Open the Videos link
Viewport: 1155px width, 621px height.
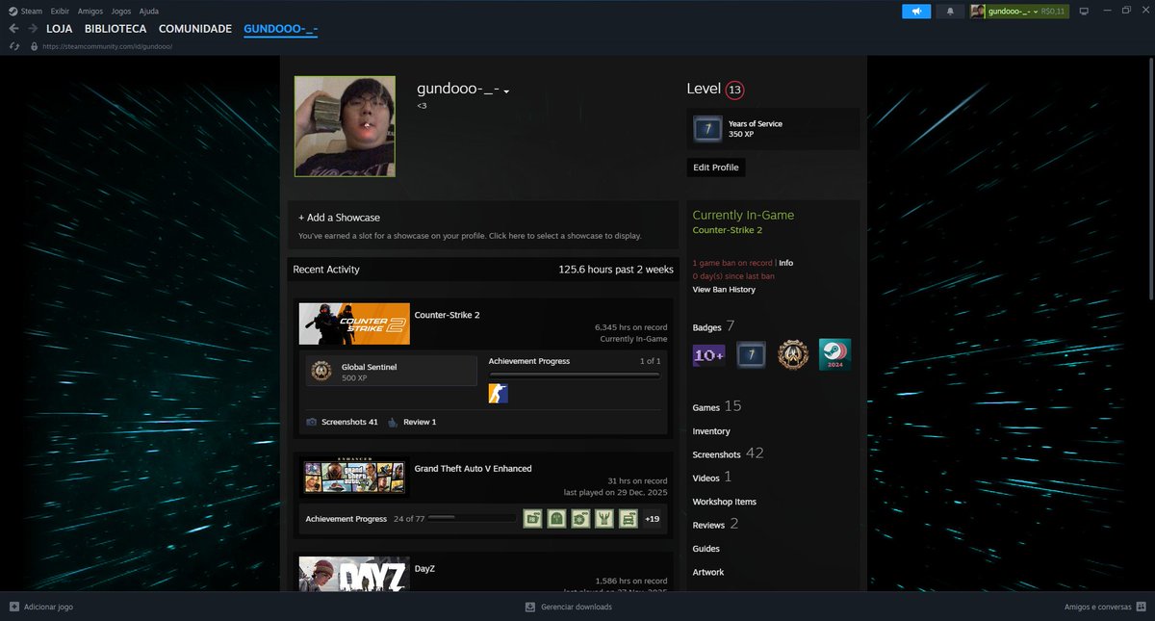(x=712, y=477)
